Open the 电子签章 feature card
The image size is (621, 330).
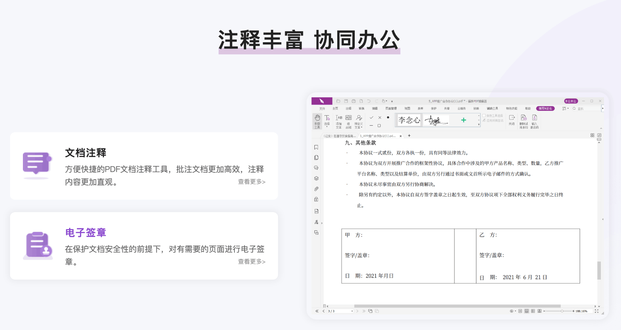click(144, 246)
